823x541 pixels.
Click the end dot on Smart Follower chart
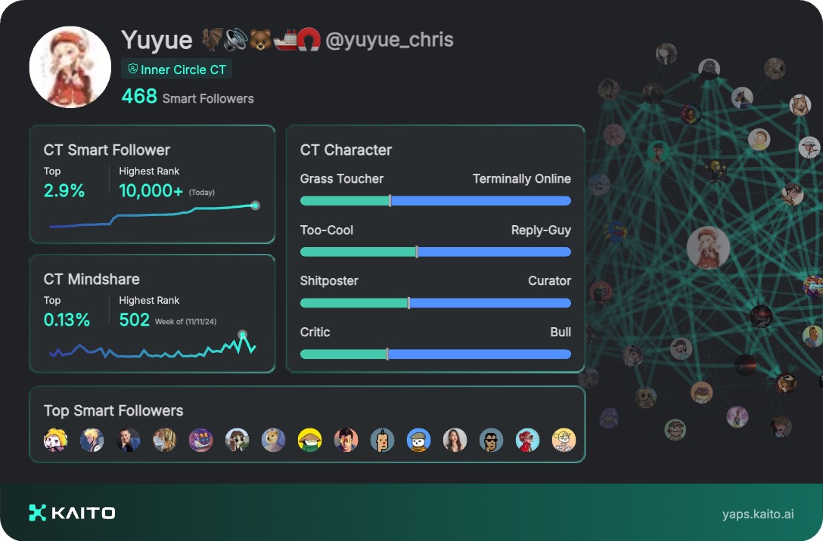click(255, 206)
